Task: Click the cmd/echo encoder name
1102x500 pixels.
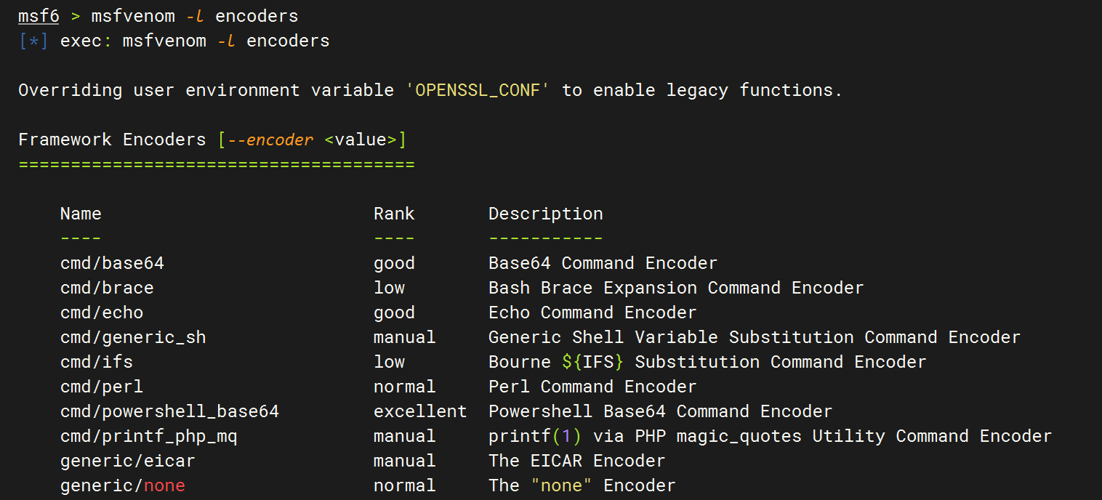Action: [x=102, y=312]
